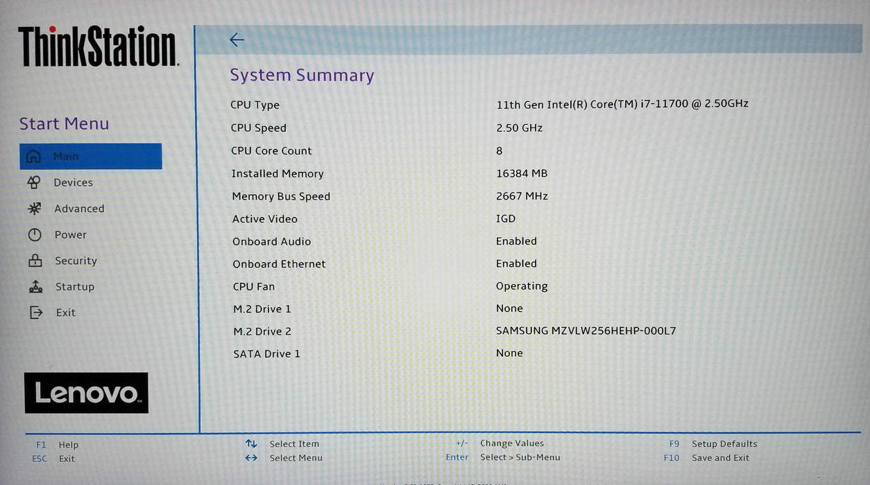The width and height of the screenshot is (870, 485).
Task: Click the Start Menu heading
Action: click(64, 124)
